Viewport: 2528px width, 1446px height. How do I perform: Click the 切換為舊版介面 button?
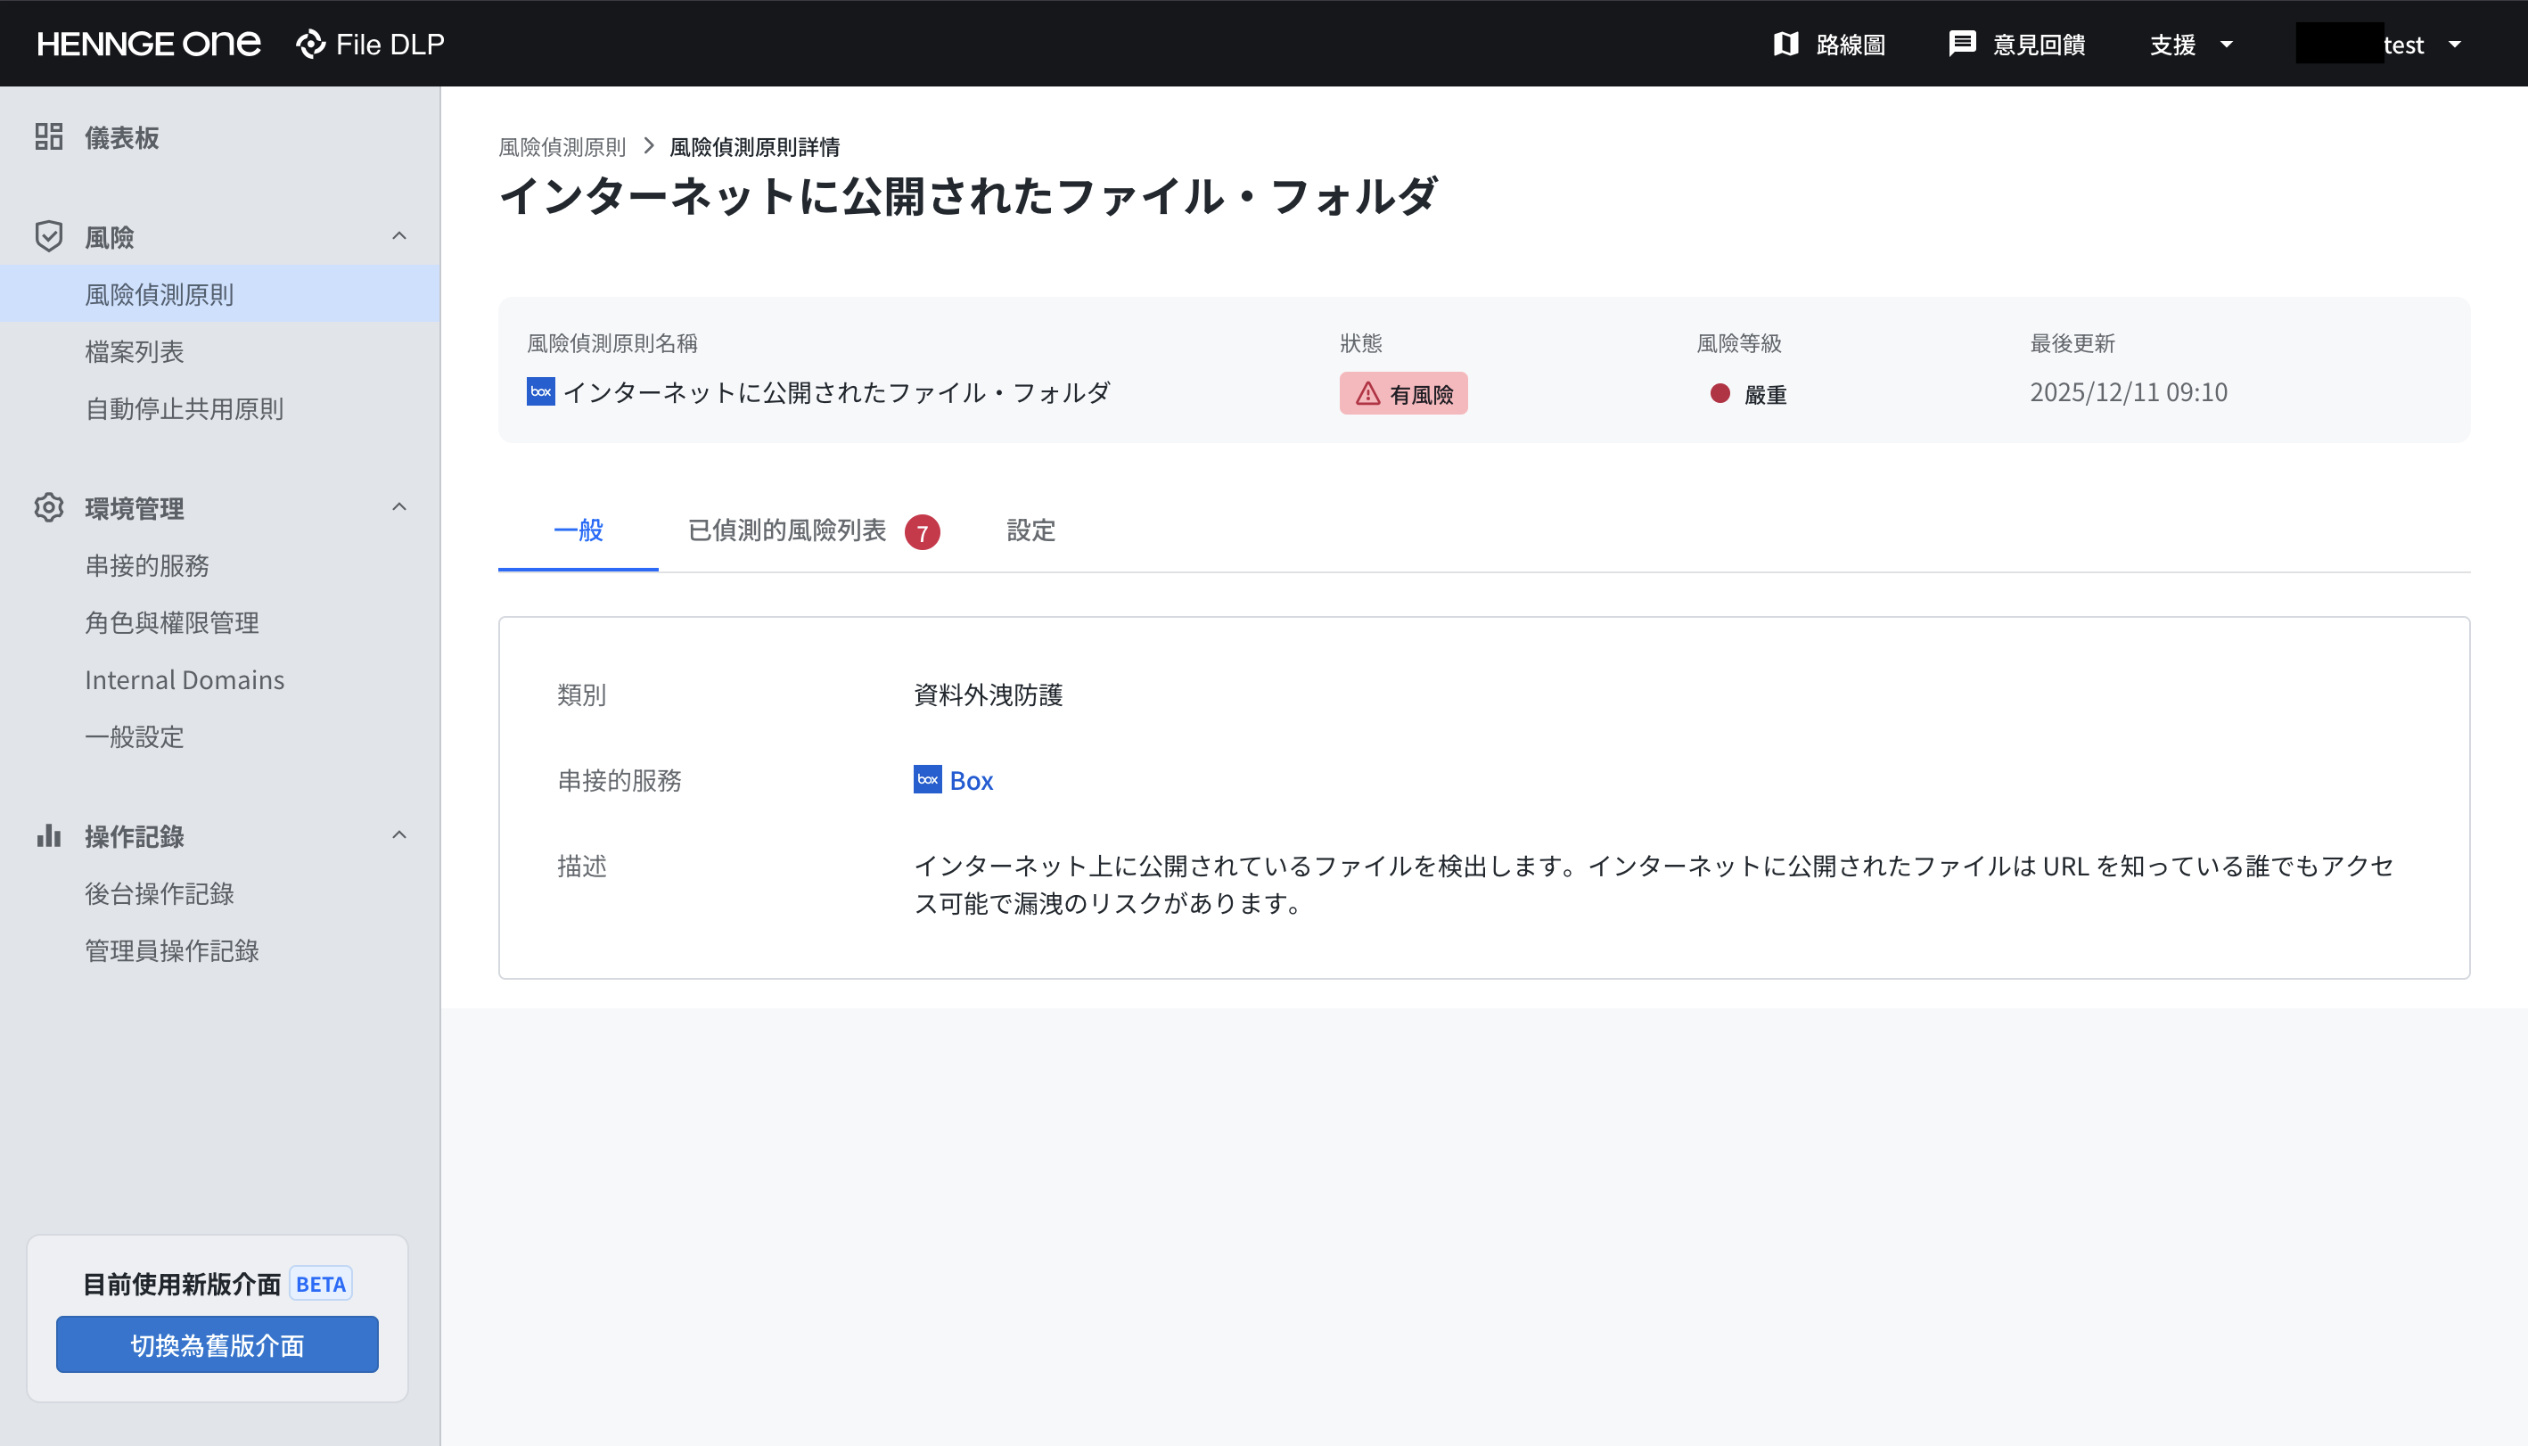click(x=218, y=1344)
